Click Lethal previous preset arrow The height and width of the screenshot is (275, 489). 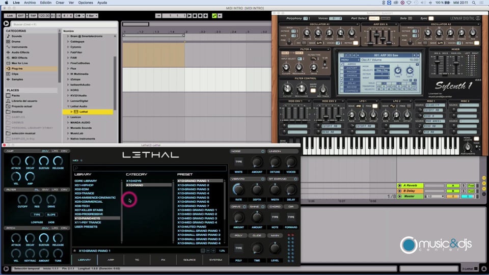tap(208, 251)
